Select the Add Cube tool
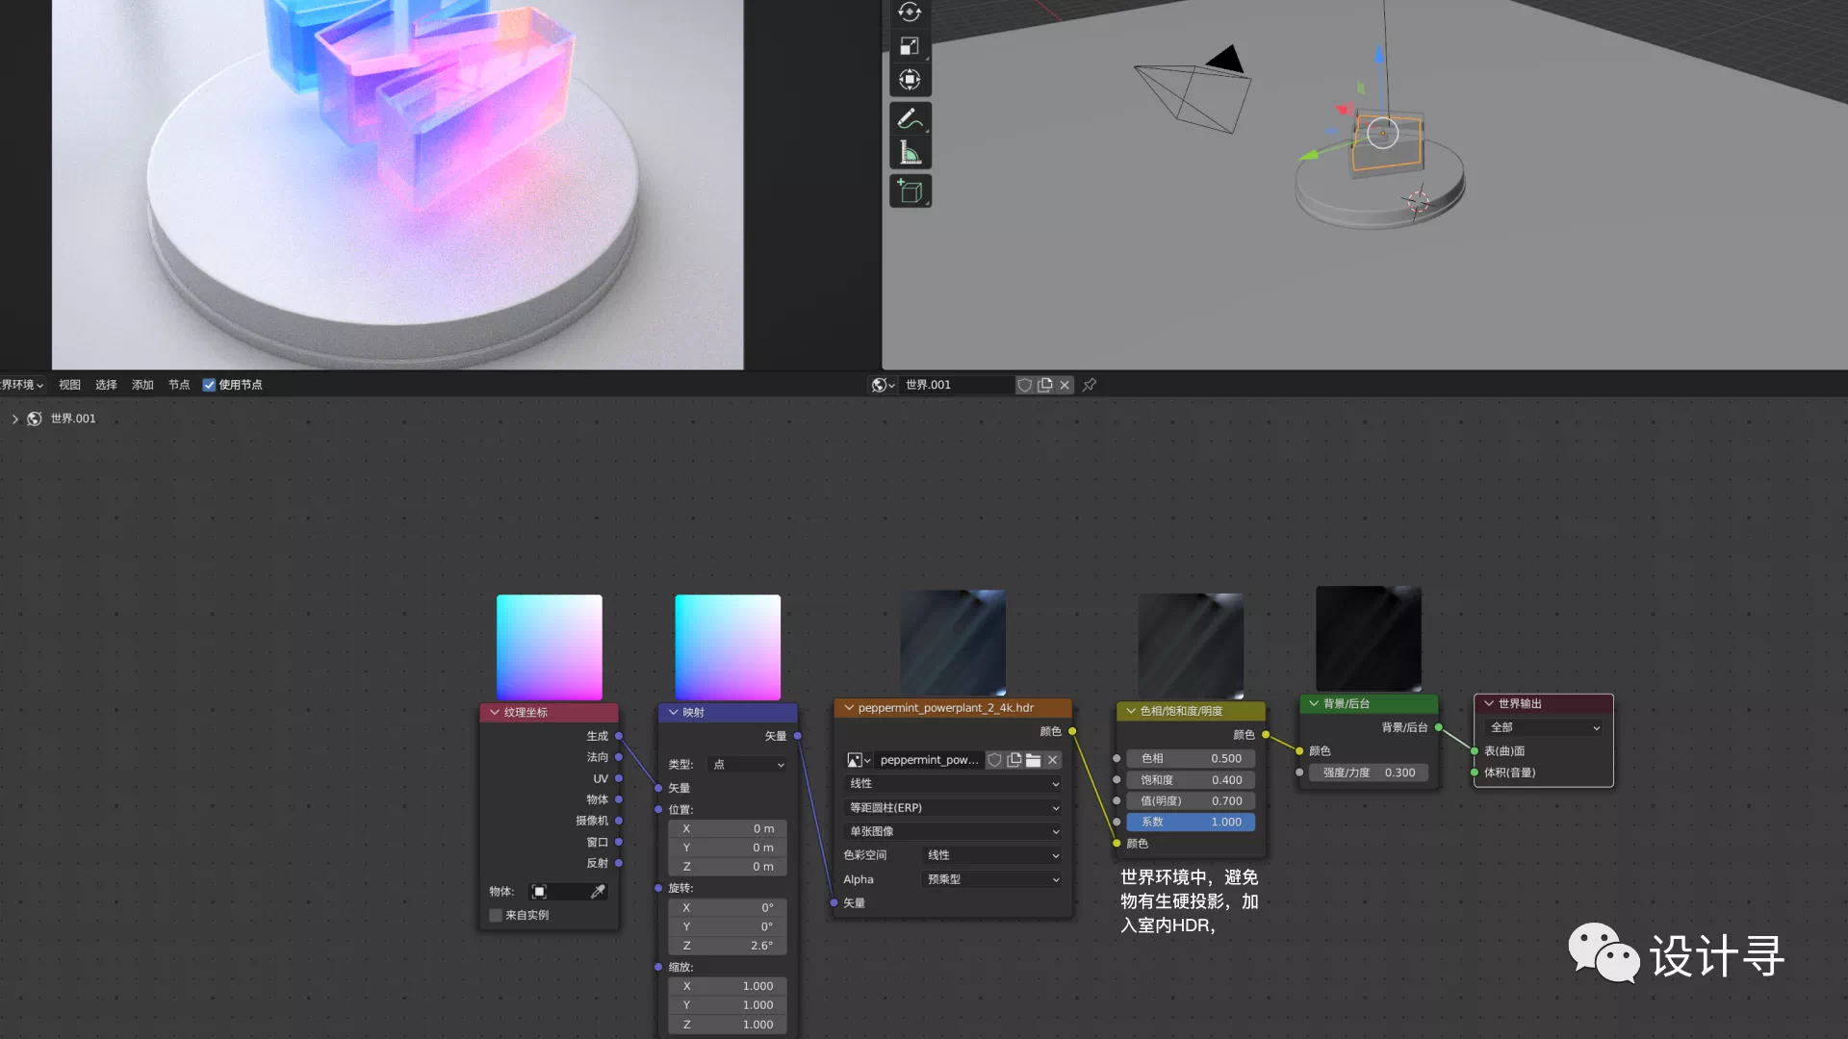 910,191
